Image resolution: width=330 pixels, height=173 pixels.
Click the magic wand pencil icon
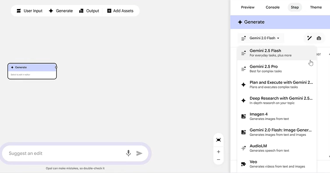pos(310,38)
